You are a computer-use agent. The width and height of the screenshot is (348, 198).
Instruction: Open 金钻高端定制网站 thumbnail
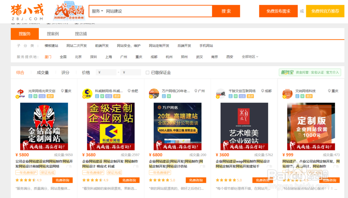click(x=44, y=126)
